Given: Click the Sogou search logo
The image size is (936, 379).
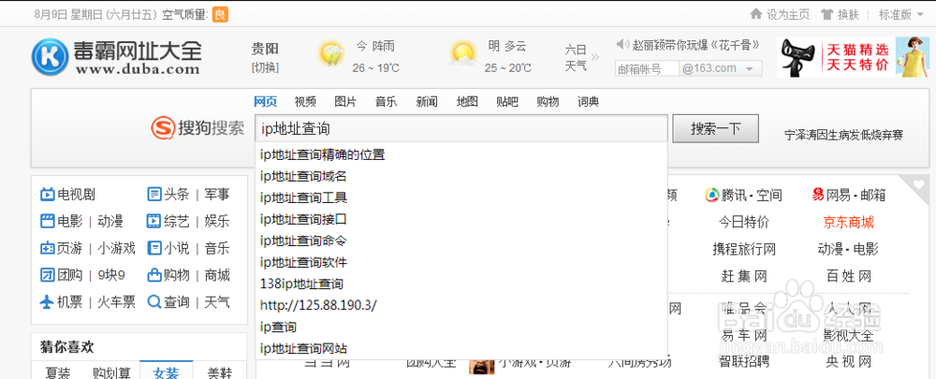Looking at the screenshot, I should point(197,128).
